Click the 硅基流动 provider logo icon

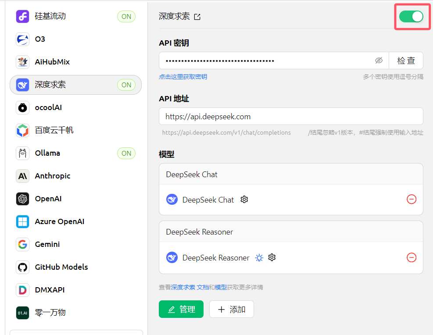22,17
